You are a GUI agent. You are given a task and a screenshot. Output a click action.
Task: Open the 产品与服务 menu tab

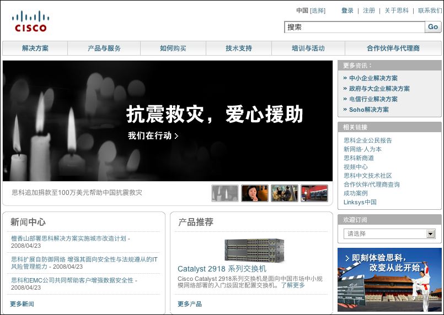point(104,48)
